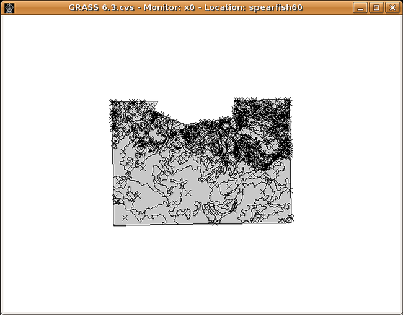Maximize the GRASS monitor window
Image resolution: width=403 pixels, height=315 pixels.
point(376,7)
